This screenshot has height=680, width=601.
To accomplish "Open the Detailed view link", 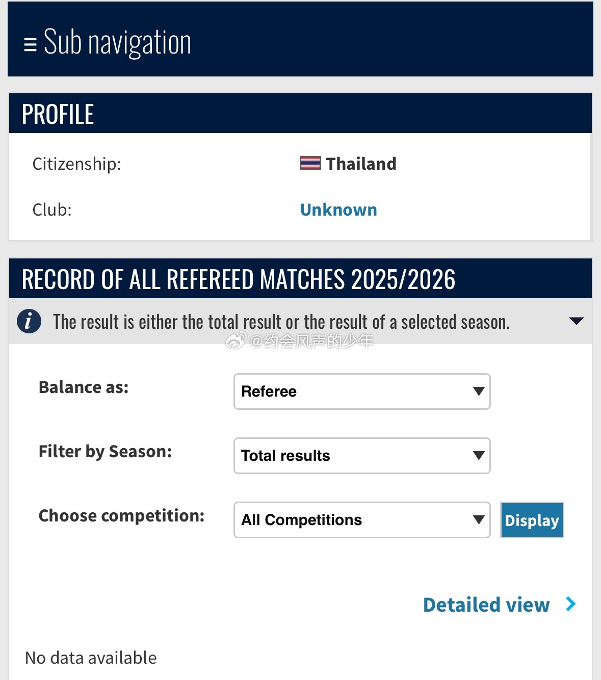I will [486, 605].
